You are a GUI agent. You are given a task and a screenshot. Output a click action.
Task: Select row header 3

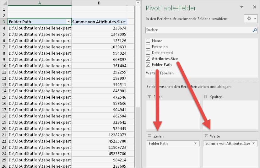(x=4, y=22)
